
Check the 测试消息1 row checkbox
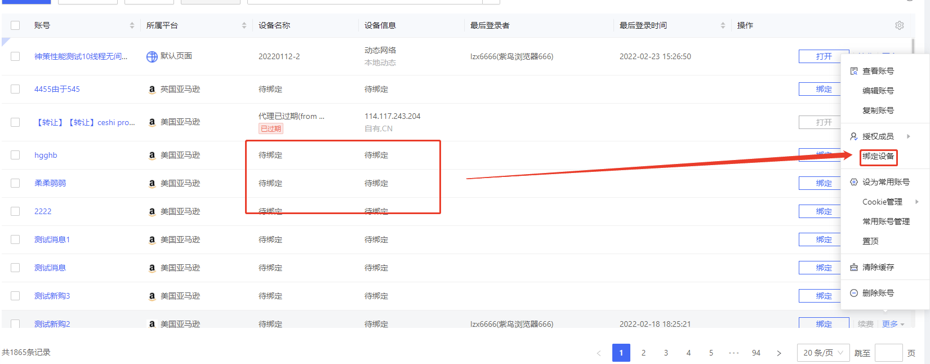click(x=15, y=239)
